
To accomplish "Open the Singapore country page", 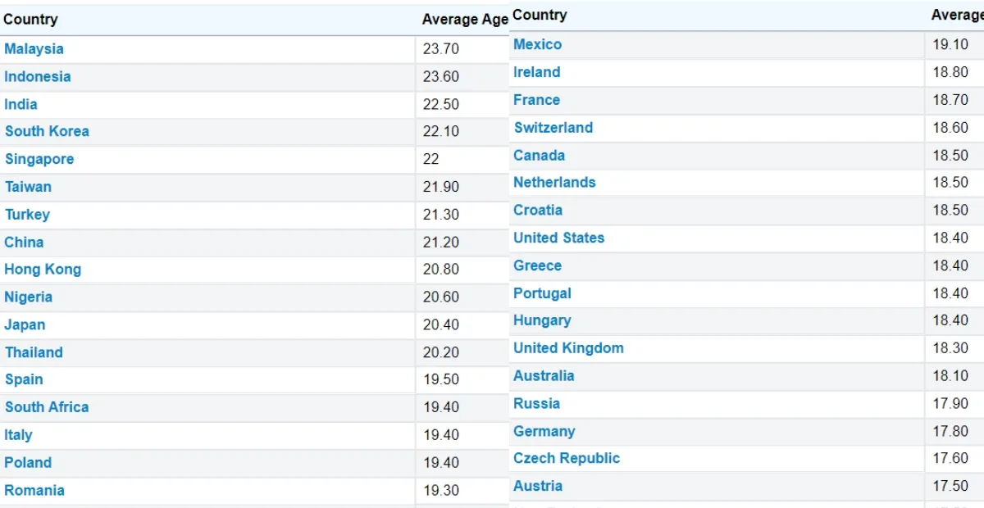I will point(39,160).
